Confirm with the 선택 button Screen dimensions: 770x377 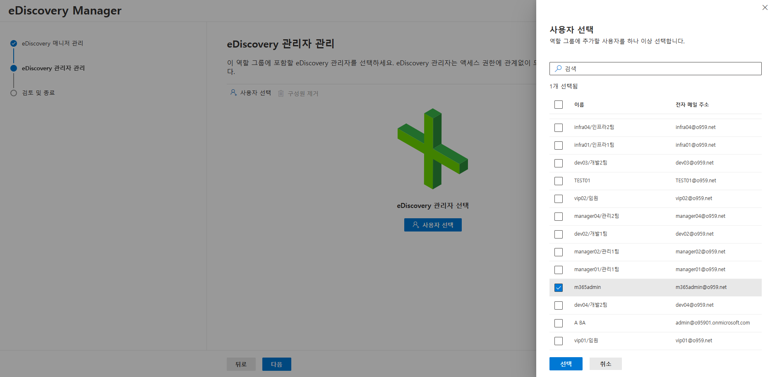click(x=566, y=364)
